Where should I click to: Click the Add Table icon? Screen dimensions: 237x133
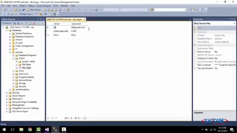coord(51,14)
